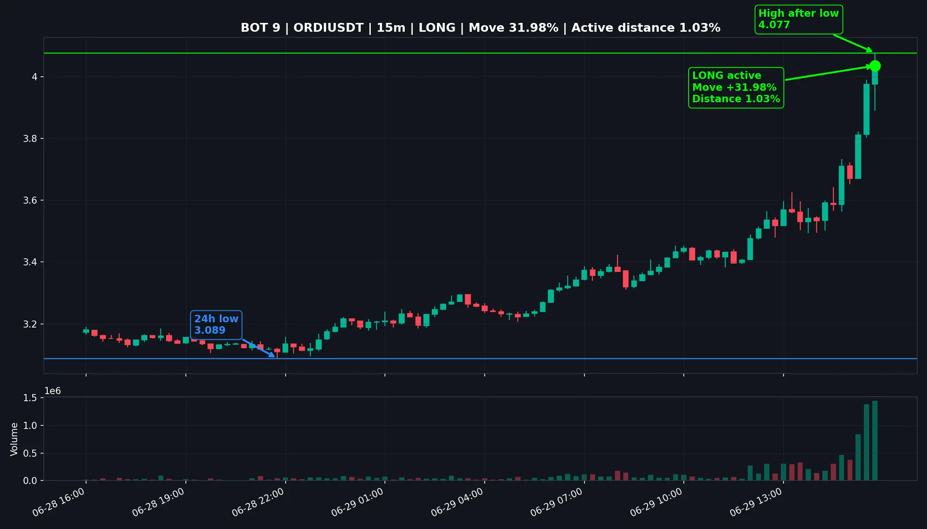The height and width of the screenshot is (529, 927).
Task: Click the volume scale label 1e6
Action: pyautogui.click(x=53, y=391)
